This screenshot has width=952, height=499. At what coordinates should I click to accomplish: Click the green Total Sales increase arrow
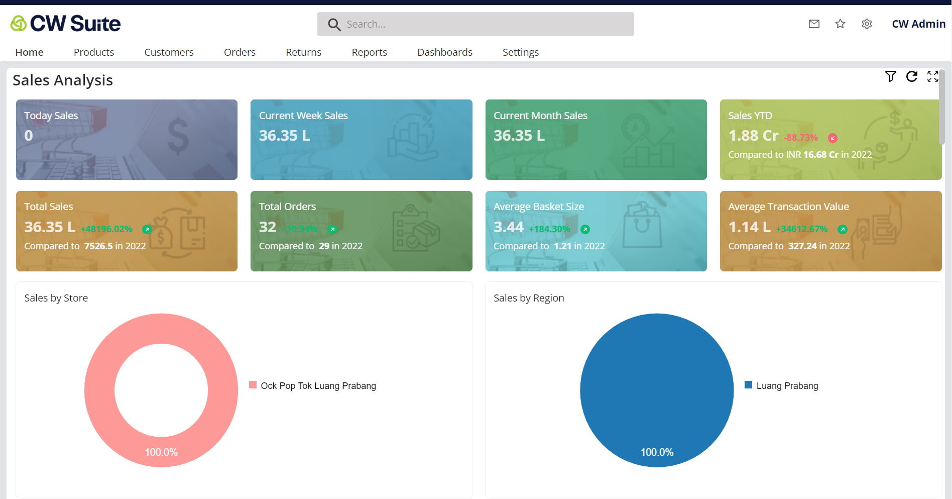(x=147, y=230)
